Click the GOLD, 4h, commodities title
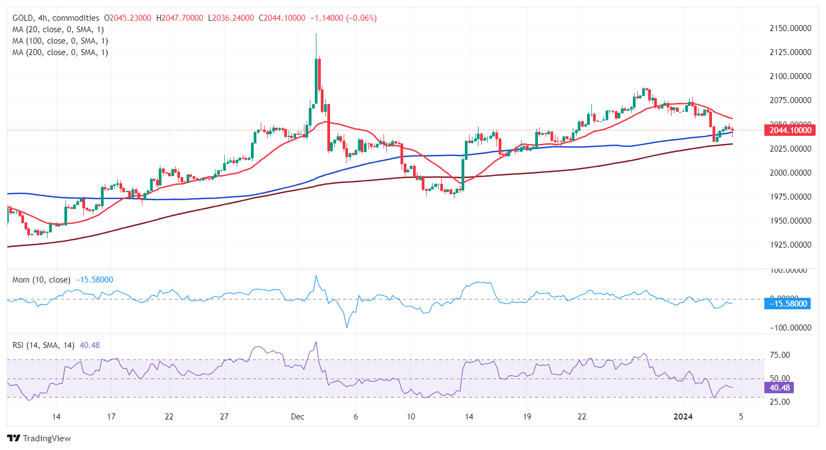 pos(56,18)
